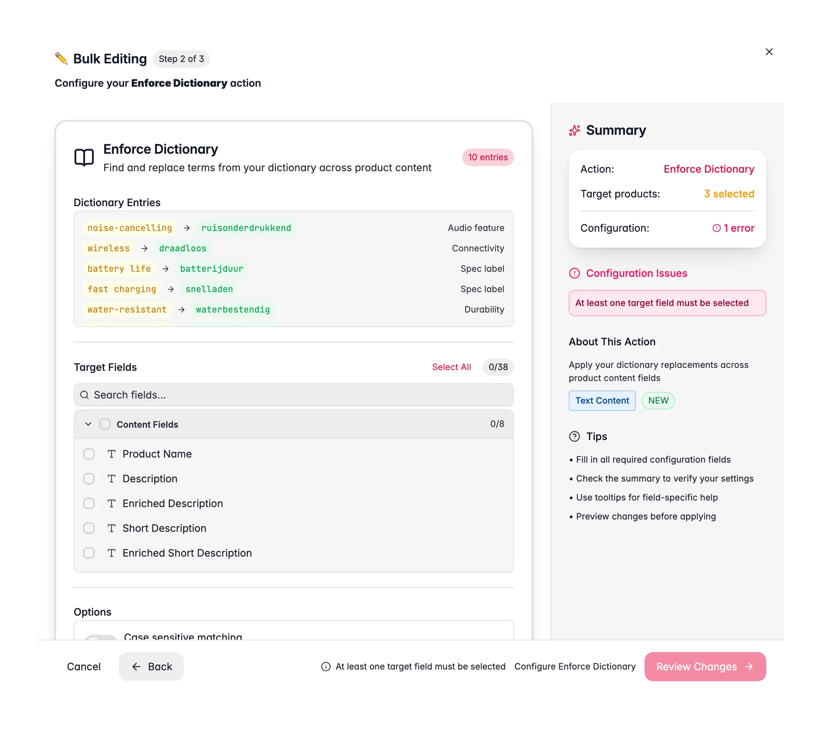Viewport: 821px width, 730px height.
Task: Click text type icon beside Enriched Short Description
Action: point(112,553)
